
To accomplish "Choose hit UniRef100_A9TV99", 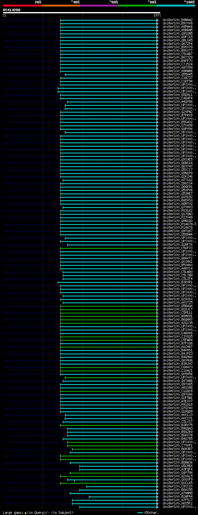I will click(x=178, y=67).
